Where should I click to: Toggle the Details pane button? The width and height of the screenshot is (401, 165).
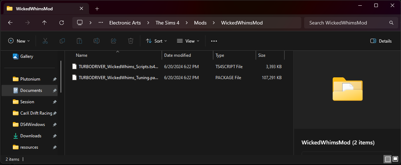381,41
